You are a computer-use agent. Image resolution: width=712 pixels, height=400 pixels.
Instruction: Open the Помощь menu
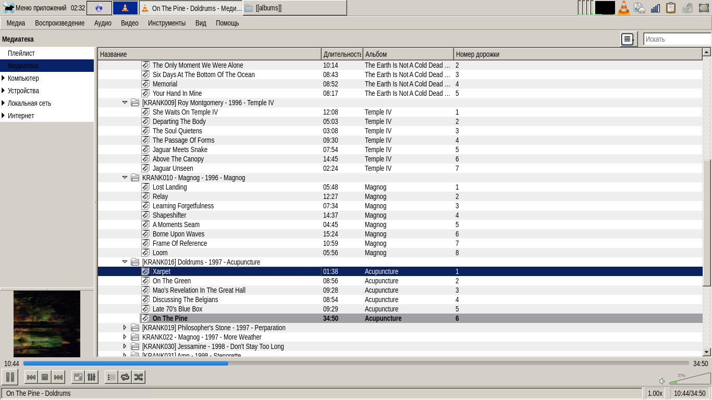tap(227, 23)
